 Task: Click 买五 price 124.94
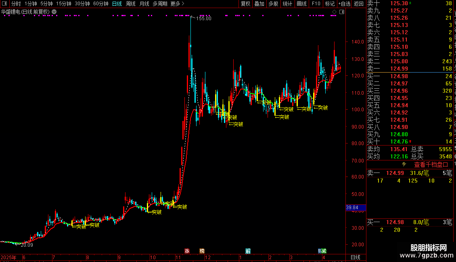click(x=399, y=105)
